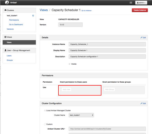This screenshot has width=152, height=134.
Task: Click the Ambari Cluster URL field
Action: pos(107,129)
